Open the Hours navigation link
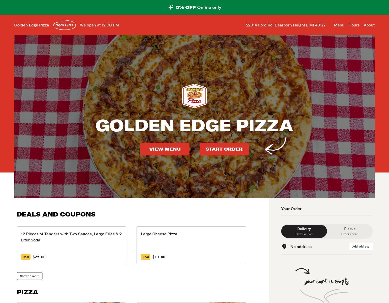389x303 pixels. (354, 25)
